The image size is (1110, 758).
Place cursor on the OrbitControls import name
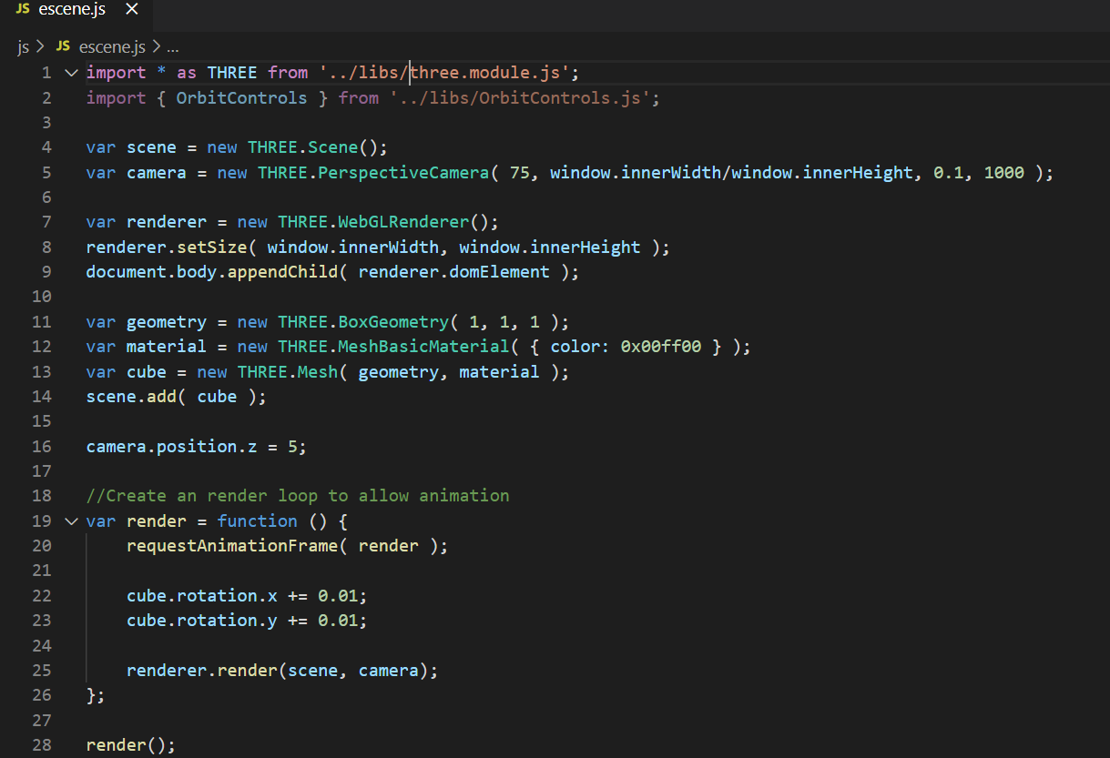click(x=241, y=97)
